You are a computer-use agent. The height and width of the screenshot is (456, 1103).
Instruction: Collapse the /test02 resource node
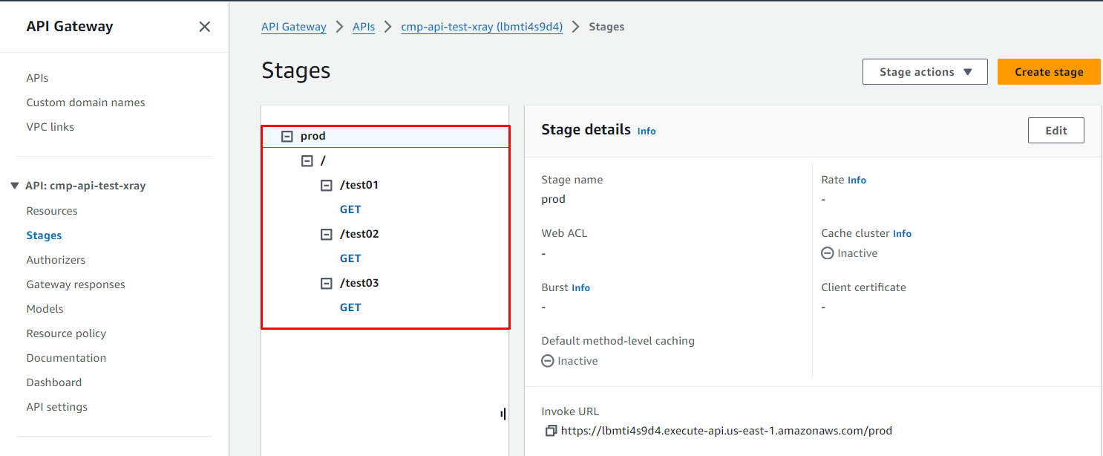click(x=326, y=235)
